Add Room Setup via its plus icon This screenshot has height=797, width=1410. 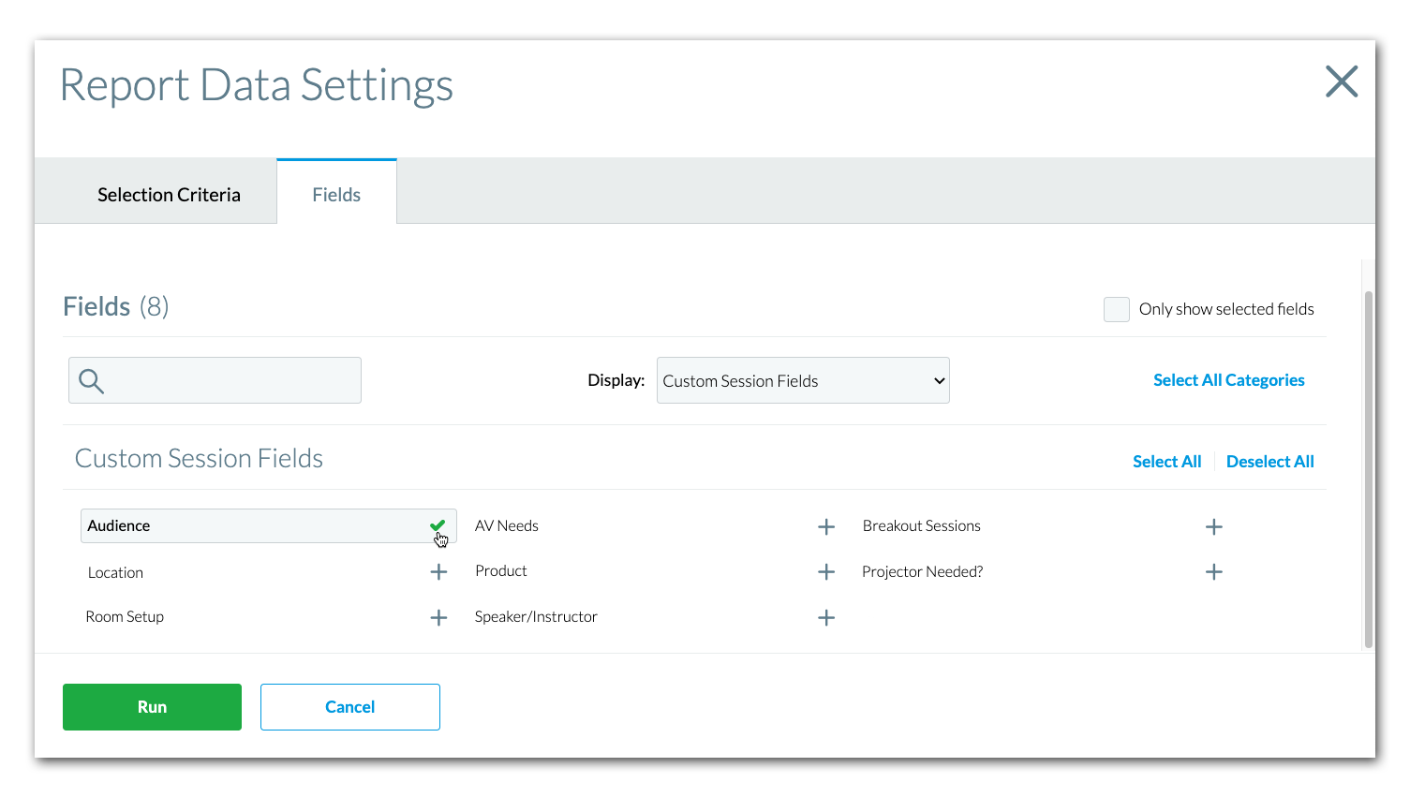438,616
